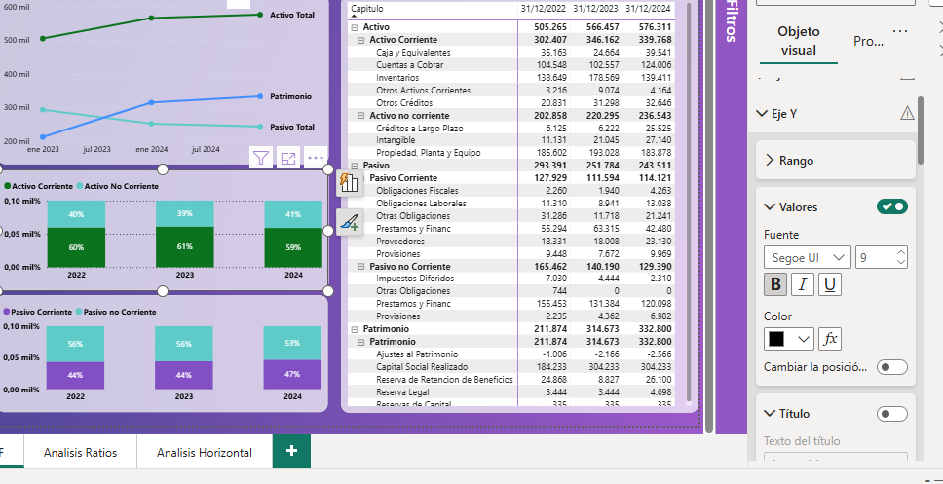This screenshot has height=484, width=943.
Task: Apply bold formatting to the values font
Action: click(776, 284)
